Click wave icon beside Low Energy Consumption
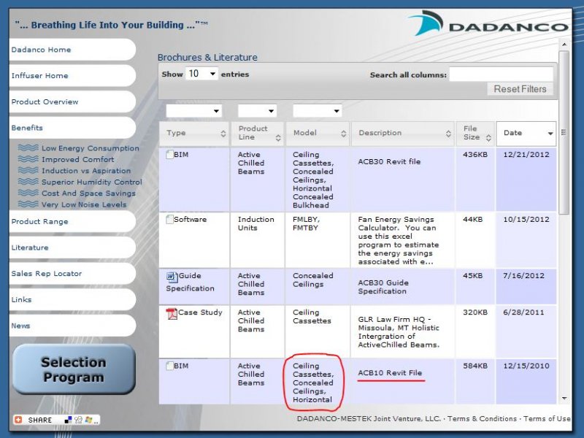584x438 pixels. click(28, 148)
